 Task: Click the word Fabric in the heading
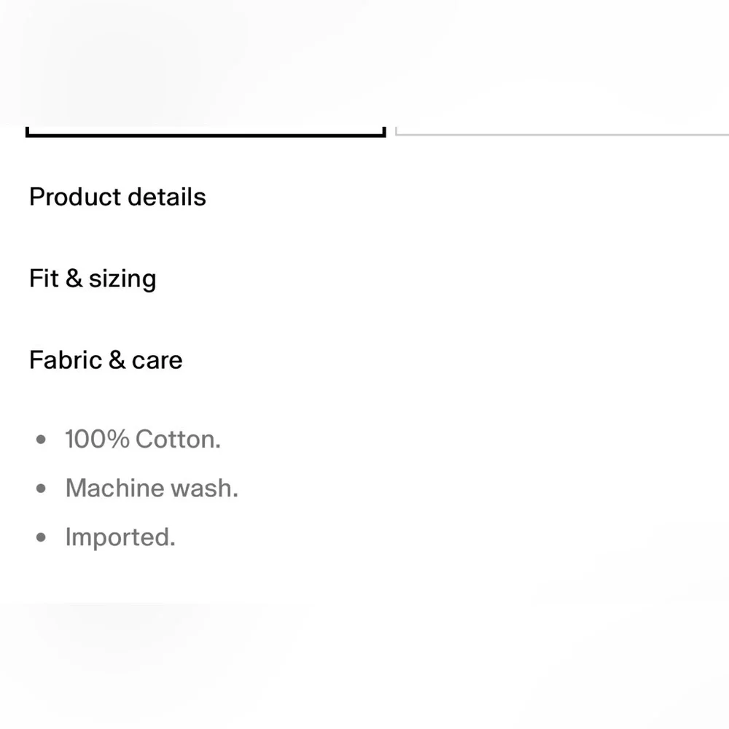[x=66, y=360]
